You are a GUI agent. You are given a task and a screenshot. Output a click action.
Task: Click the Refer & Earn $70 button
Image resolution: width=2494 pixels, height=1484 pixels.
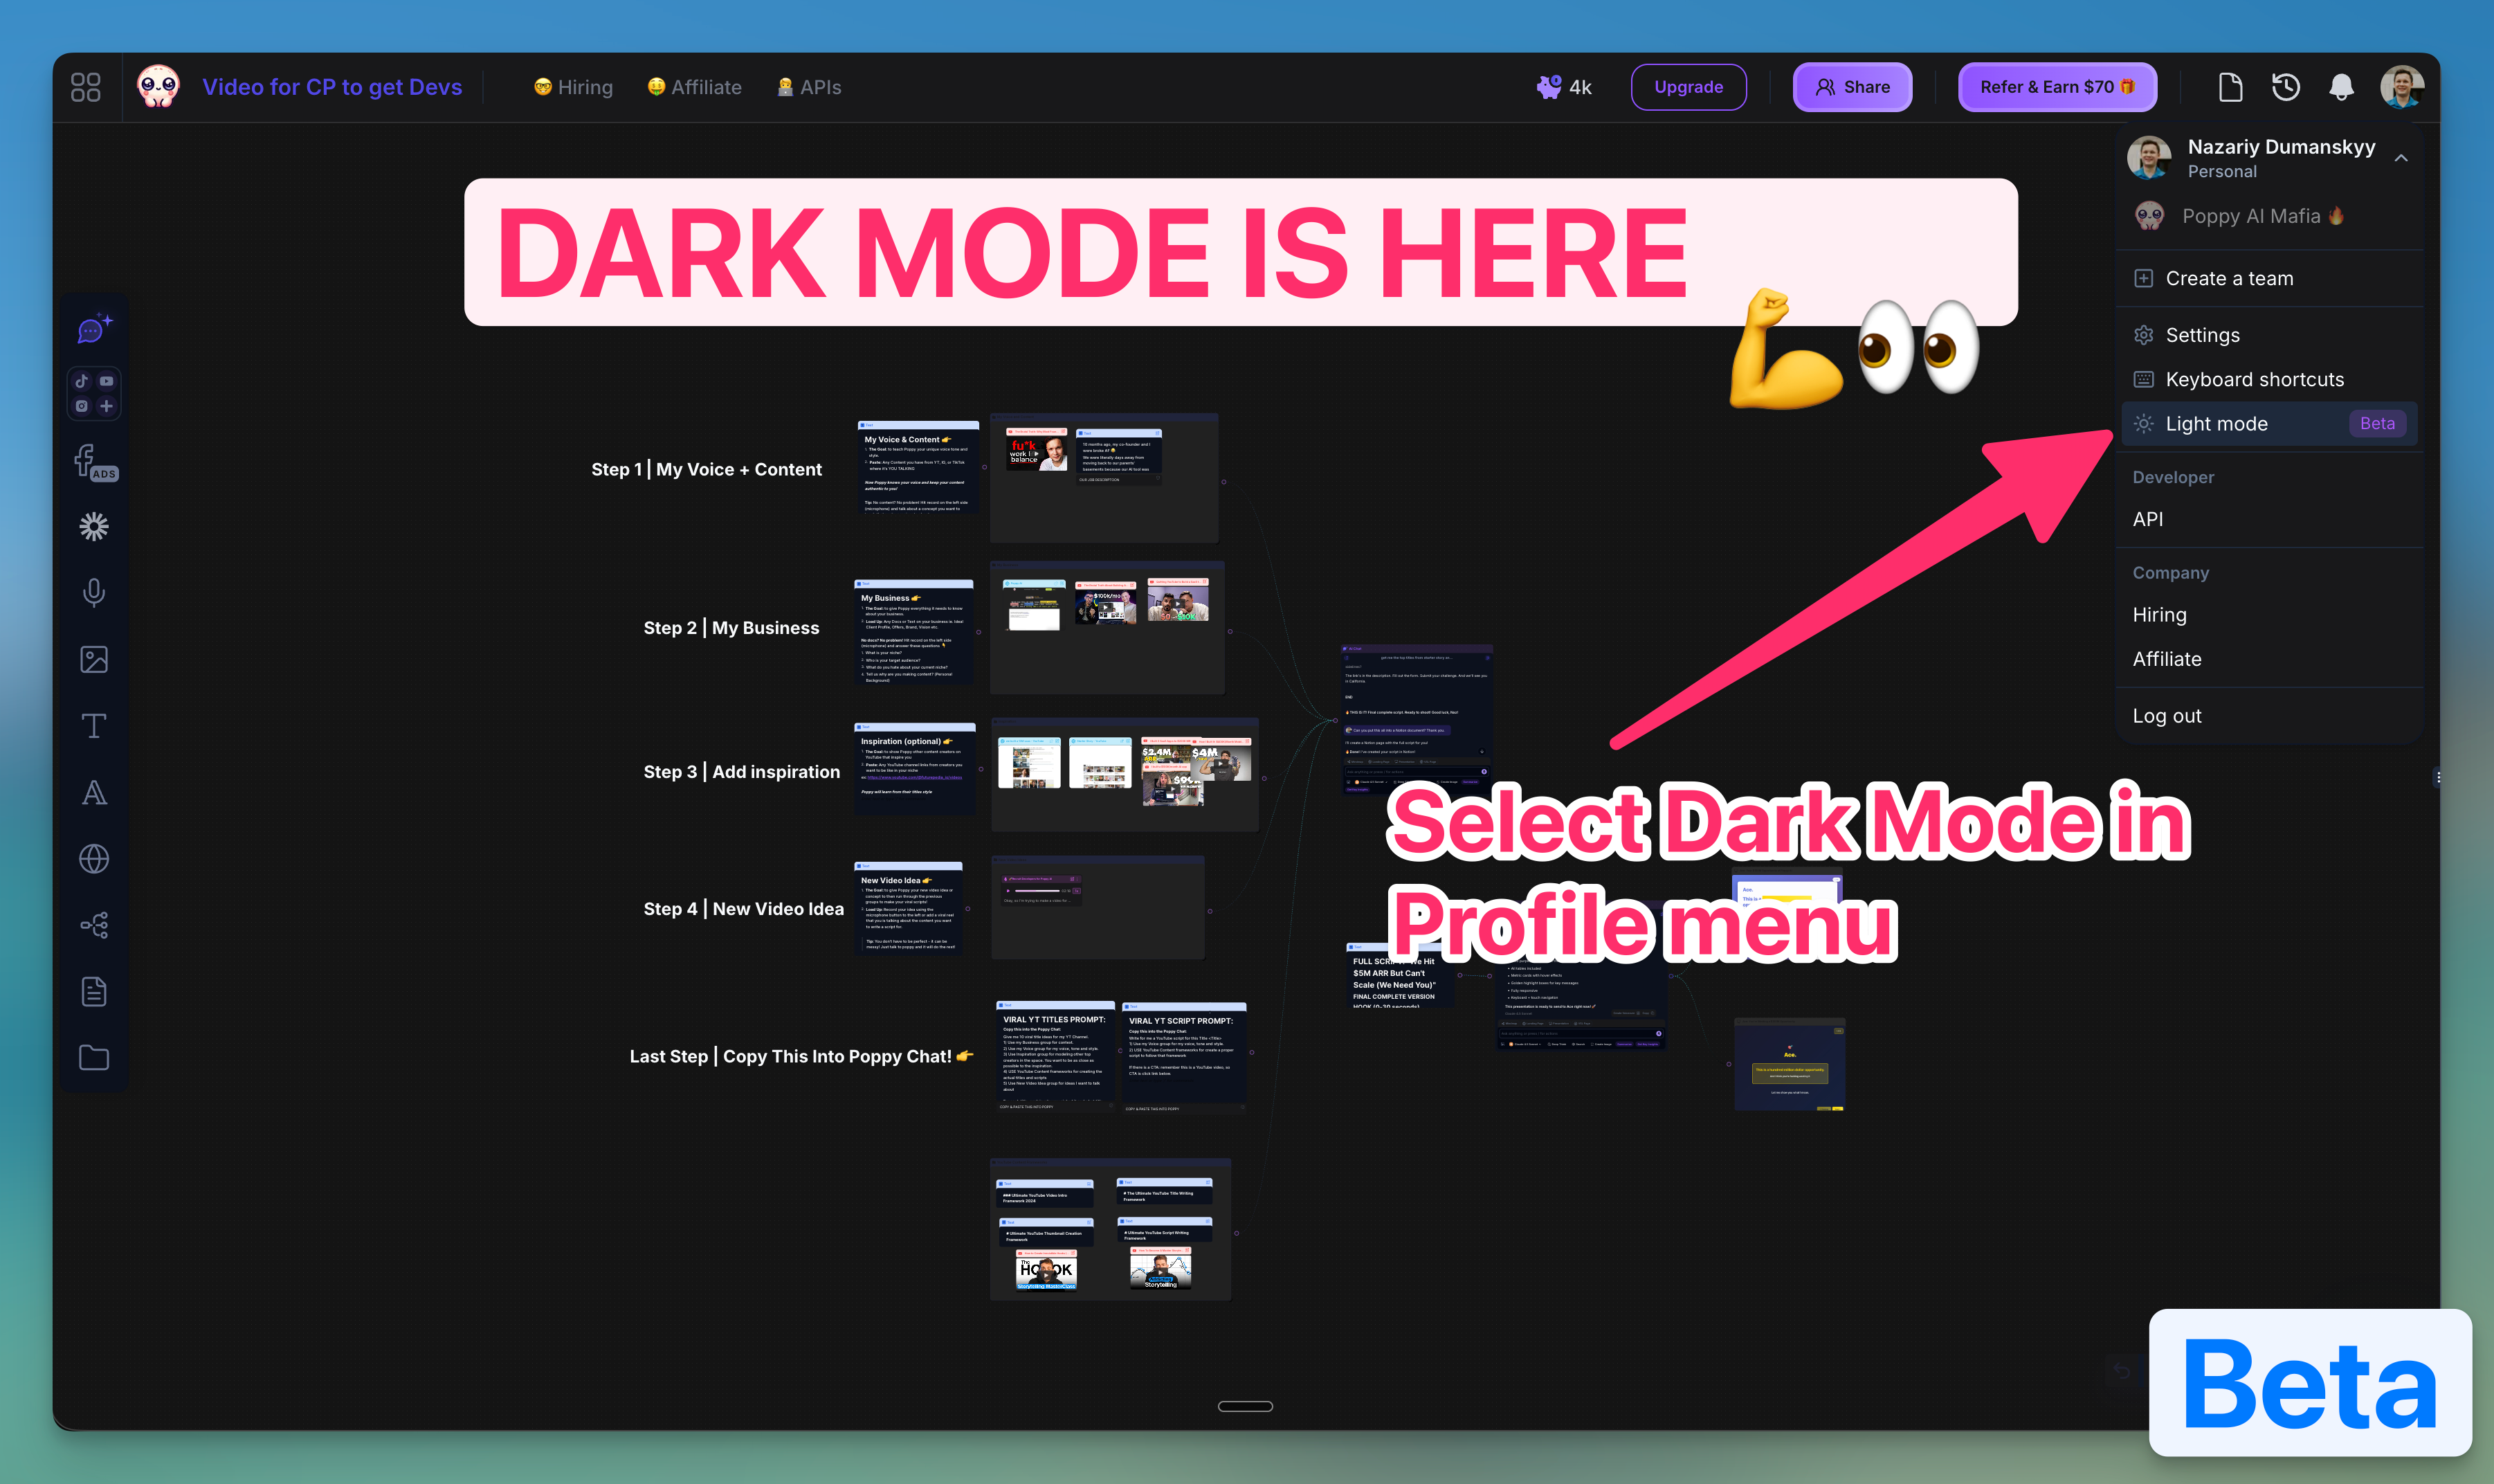(x=2055, y=87)
